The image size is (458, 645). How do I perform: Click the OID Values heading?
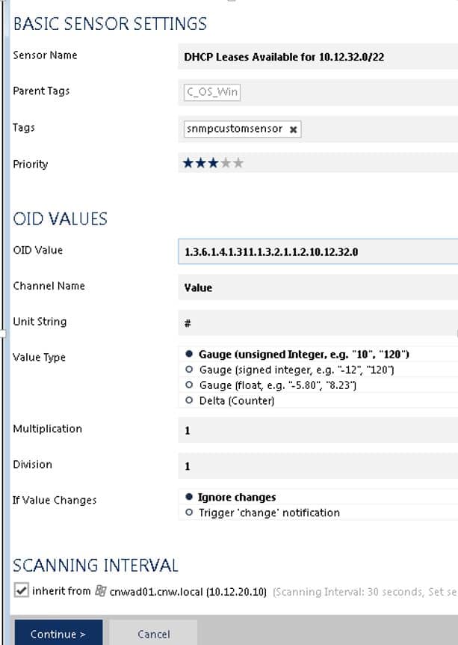(61, 218)
